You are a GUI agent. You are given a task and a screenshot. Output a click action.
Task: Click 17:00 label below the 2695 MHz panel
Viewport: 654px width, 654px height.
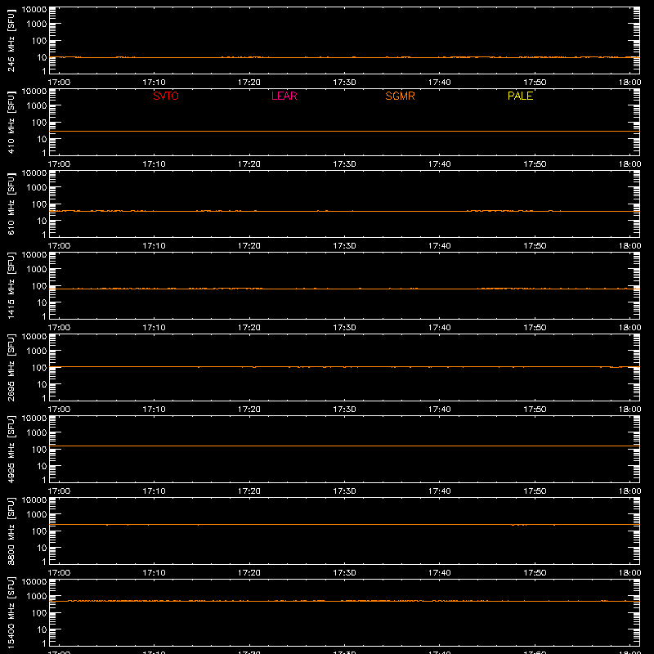tap(59, 410)
